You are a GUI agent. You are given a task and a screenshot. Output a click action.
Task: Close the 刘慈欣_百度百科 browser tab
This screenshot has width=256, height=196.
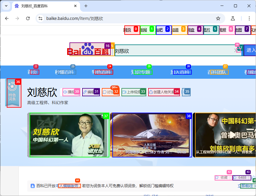(75, 6)
